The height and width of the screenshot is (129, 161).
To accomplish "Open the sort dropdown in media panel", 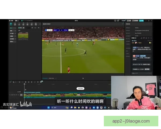I will point(35,28).
